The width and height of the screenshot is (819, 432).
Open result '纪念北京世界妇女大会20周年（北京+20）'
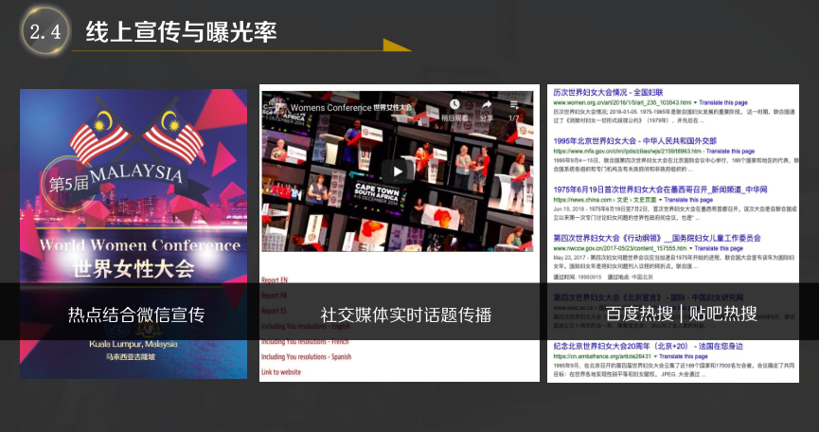(648, 346)
